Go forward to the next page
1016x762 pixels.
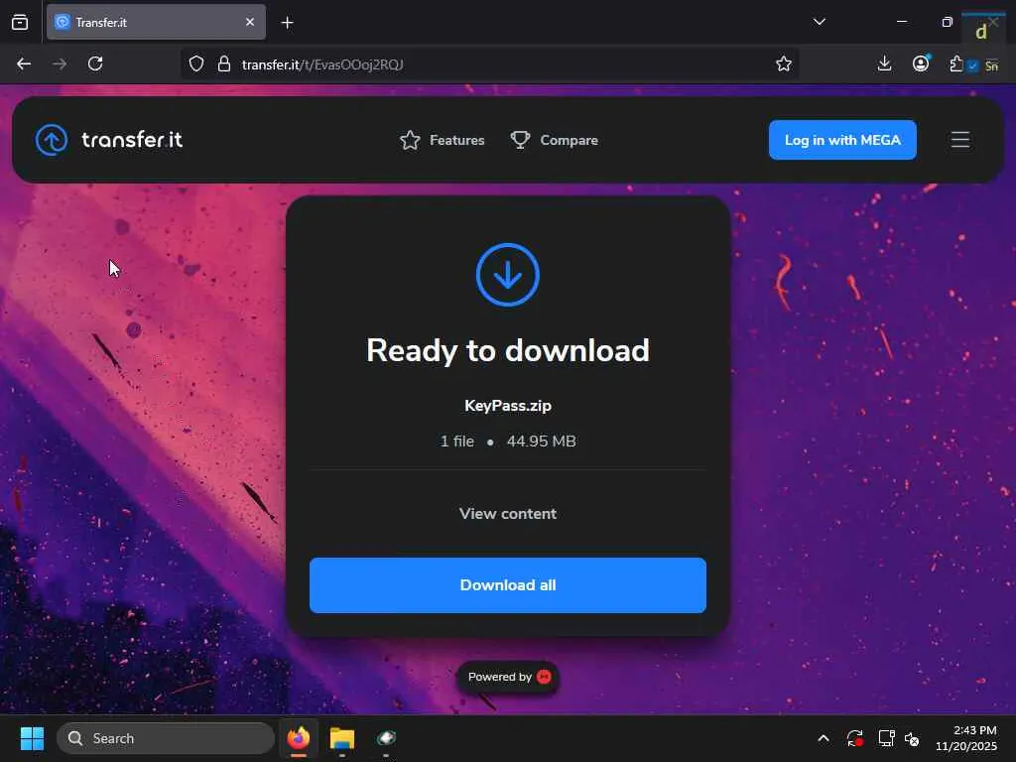point(60,63)
